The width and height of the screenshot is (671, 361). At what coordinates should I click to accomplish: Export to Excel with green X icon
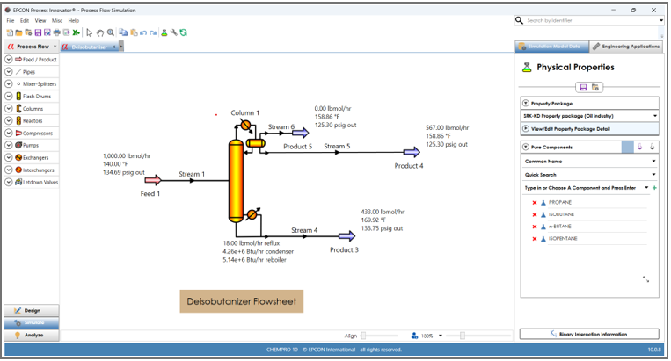77,32
